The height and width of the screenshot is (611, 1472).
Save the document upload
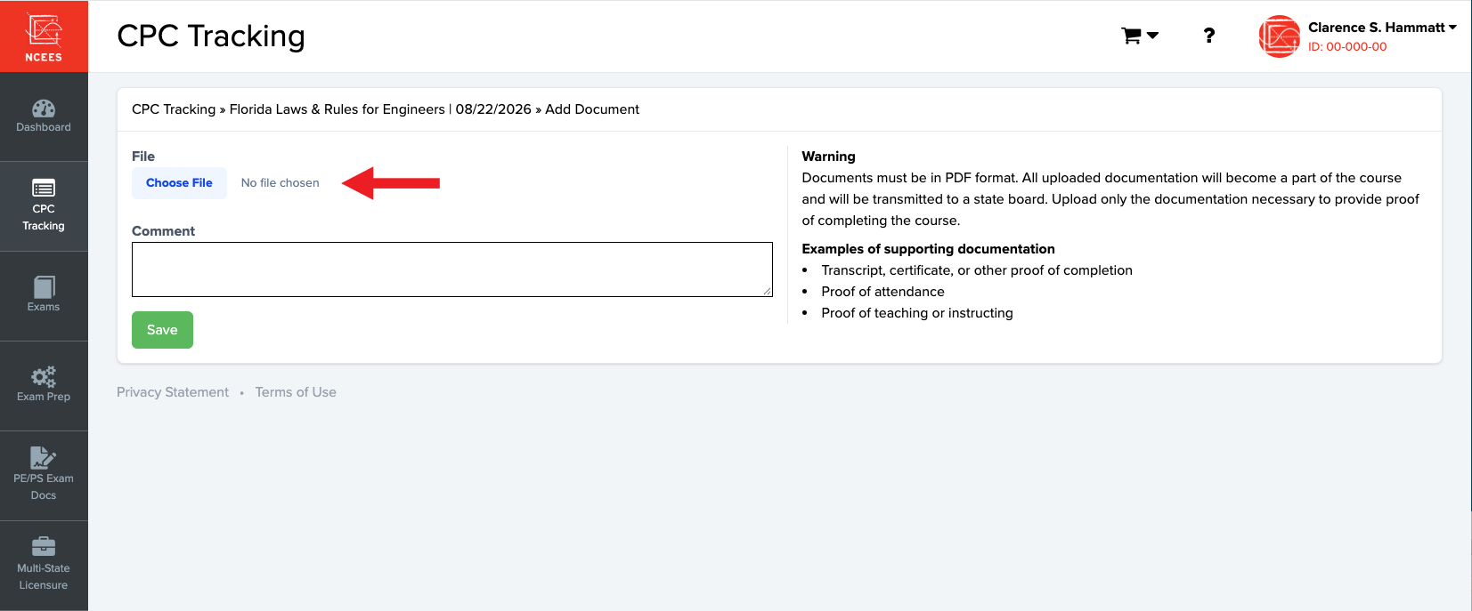point(162,330)
